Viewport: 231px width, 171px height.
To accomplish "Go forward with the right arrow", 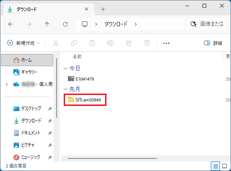I will point(29,24).
